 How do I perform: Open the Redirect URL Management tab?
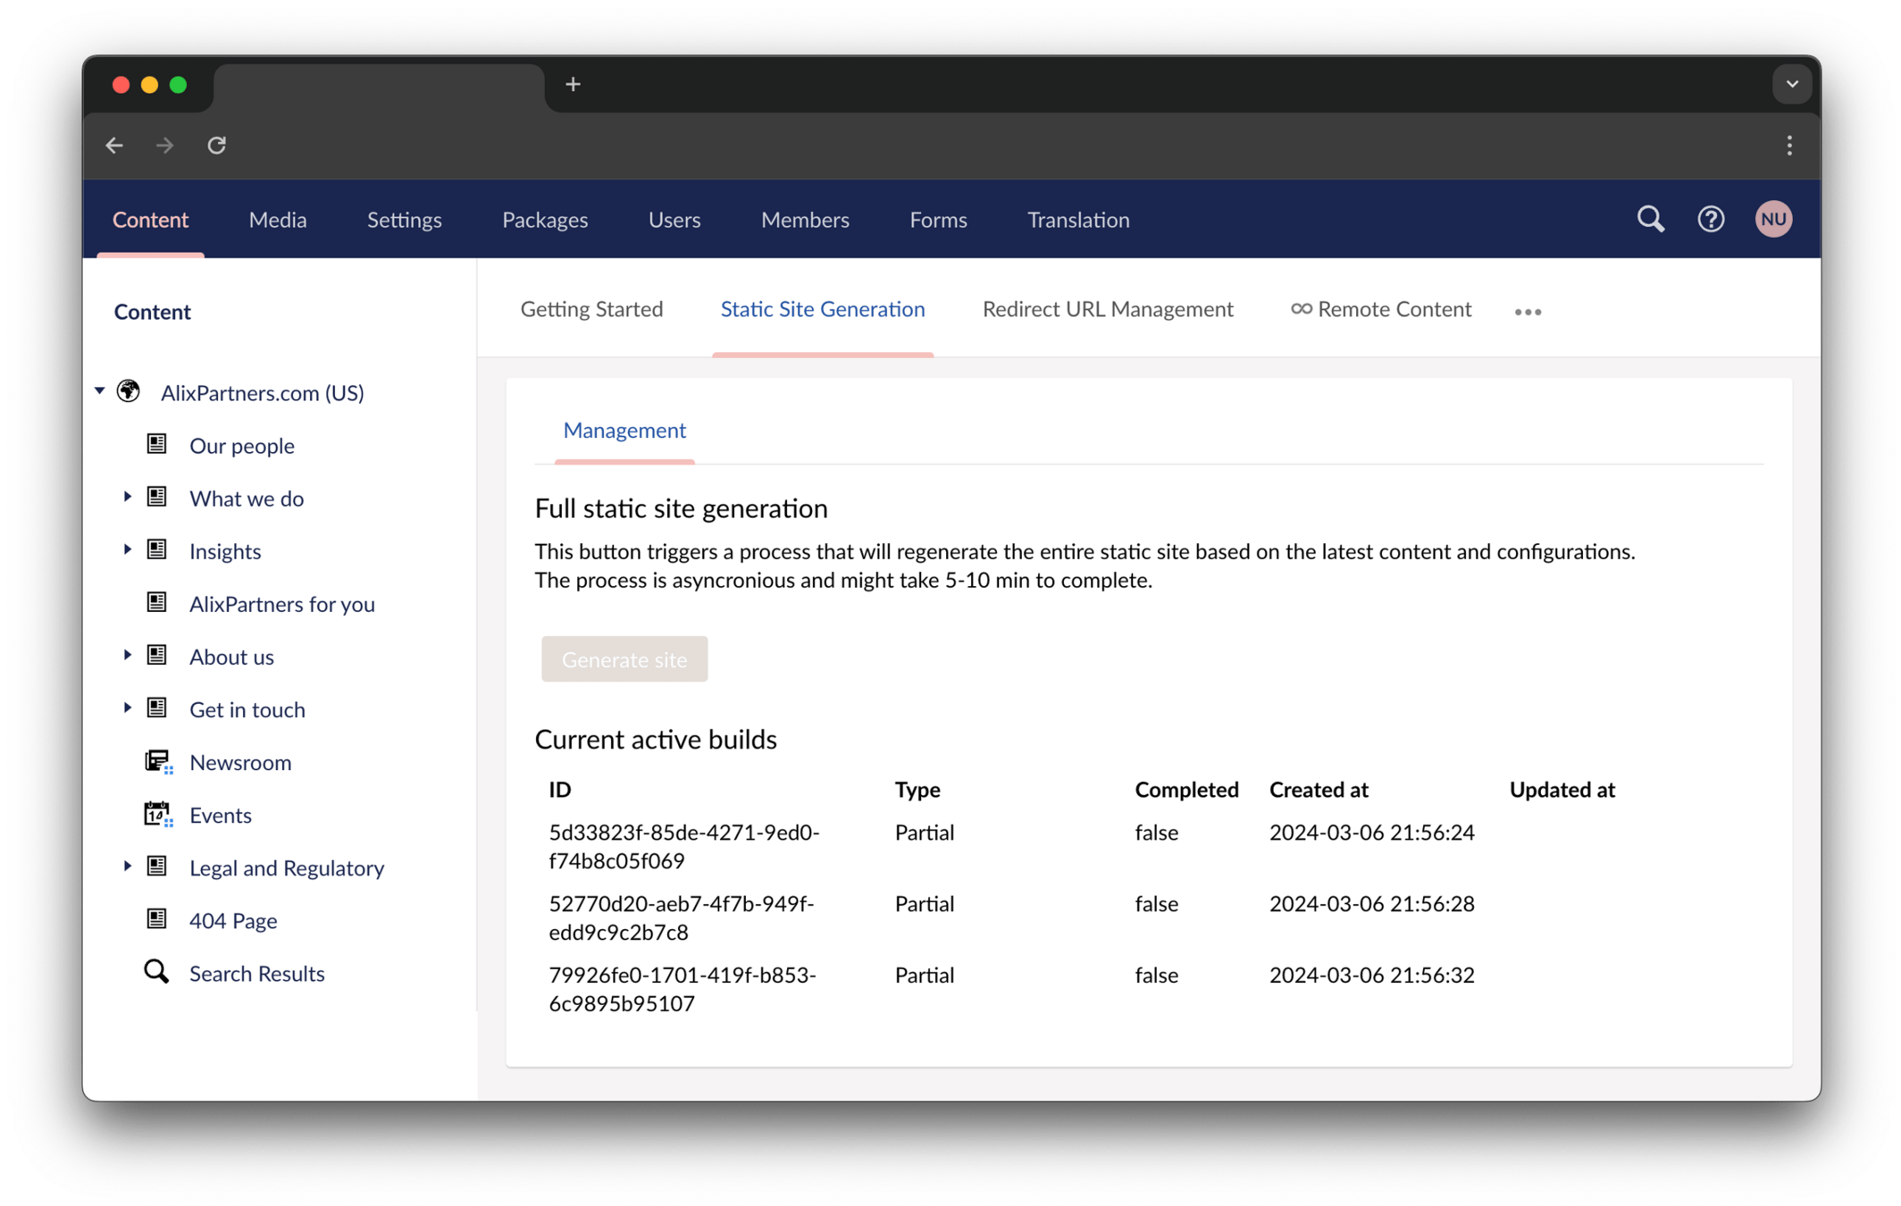tap(1108, 309)
